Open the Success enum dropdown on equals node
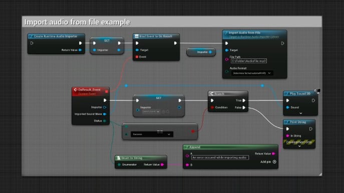The image size is (344, 193). [152, 134]
